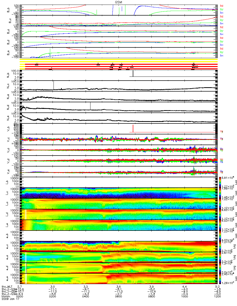Select the bz legend of the B_c panel

(x=222, y=16)
